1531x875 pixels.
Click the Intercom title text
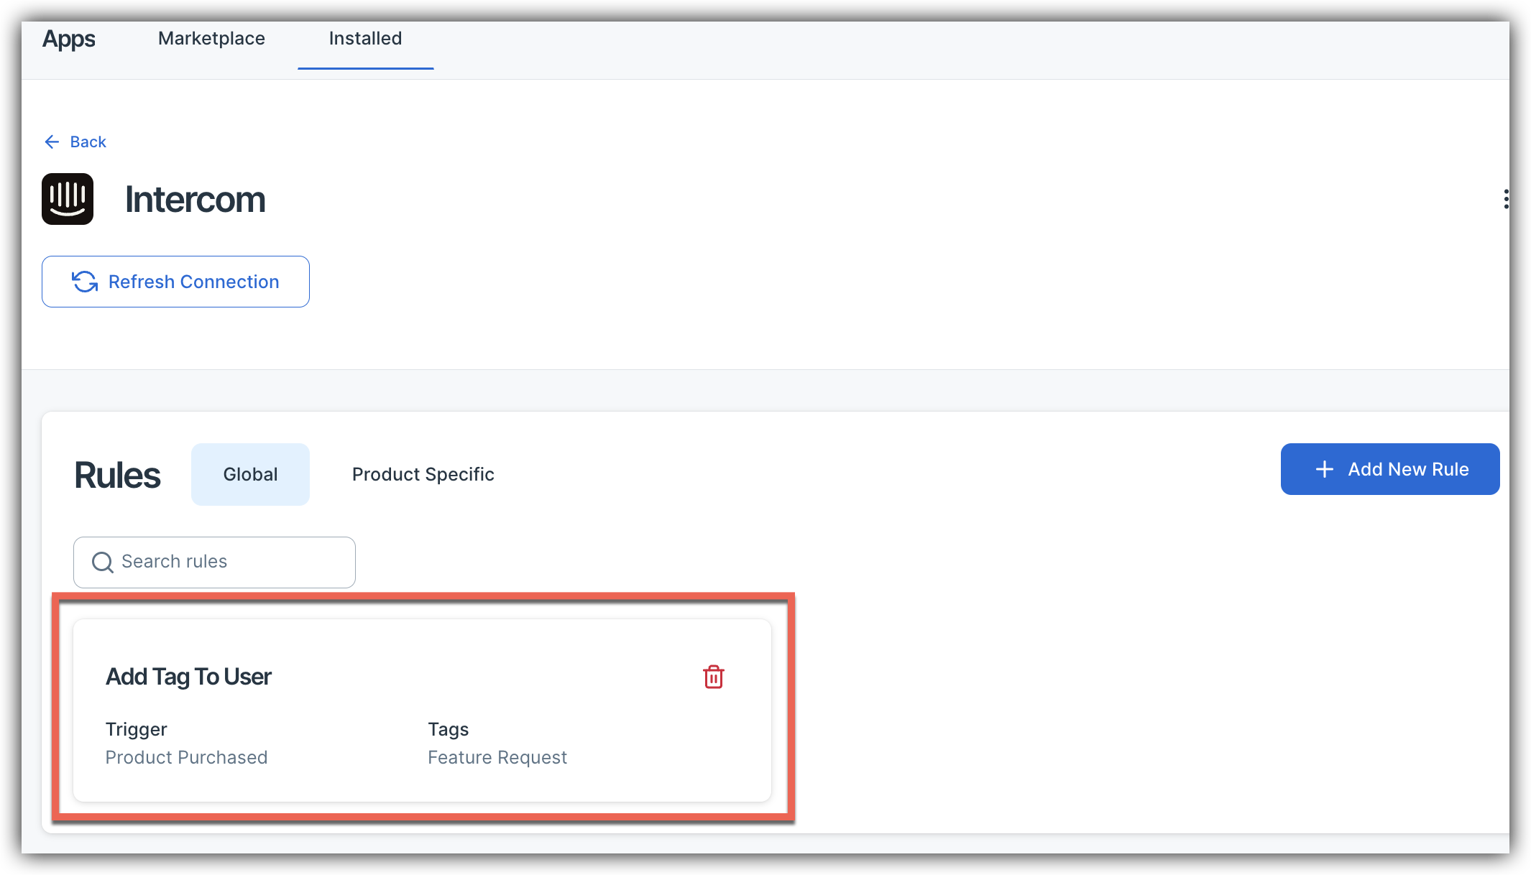click(195, 200)
